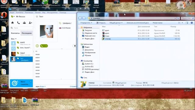Select the Opera 12.1 desktop icon
The width and height of the screenshot is (195, 110).
[4, 17]
